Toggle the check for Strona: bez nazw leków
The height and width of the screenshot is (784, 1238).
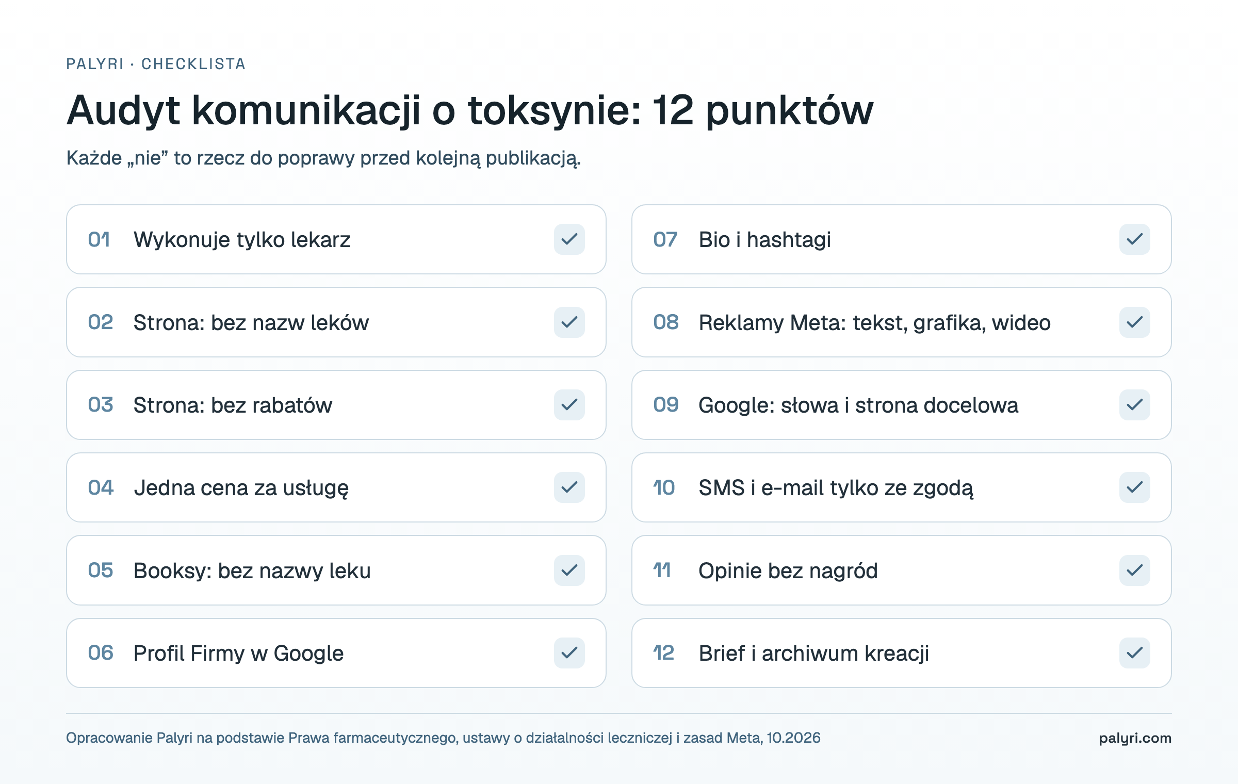pos(569,322)
